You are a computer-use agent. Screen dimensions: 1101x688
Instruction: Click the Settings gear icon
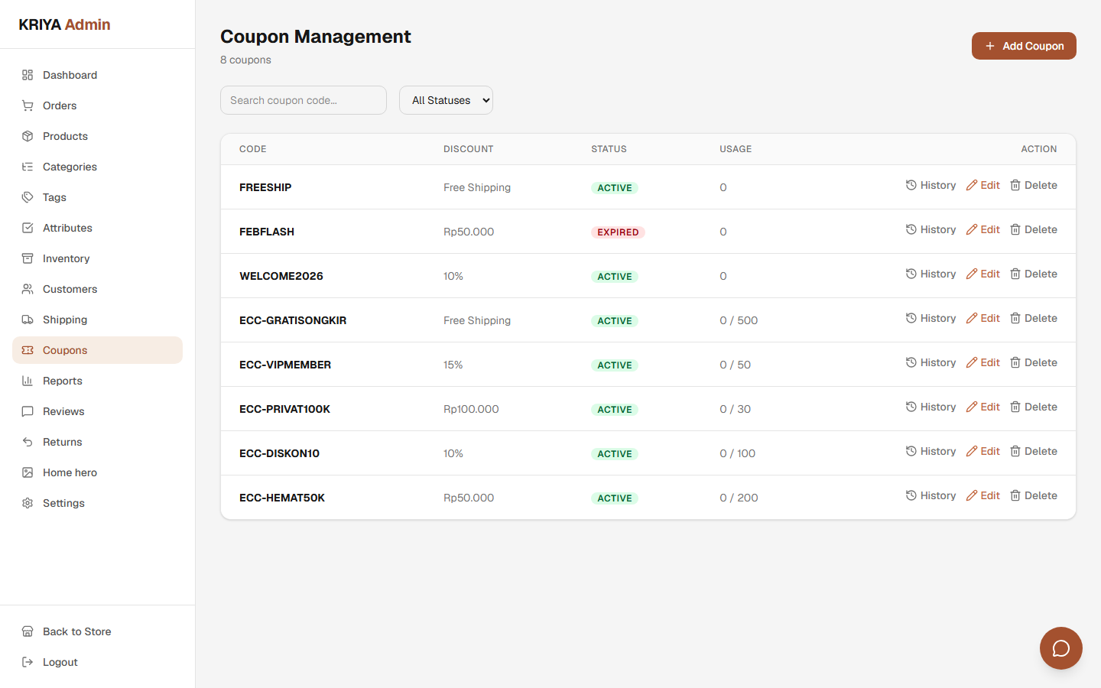[28, 503]
